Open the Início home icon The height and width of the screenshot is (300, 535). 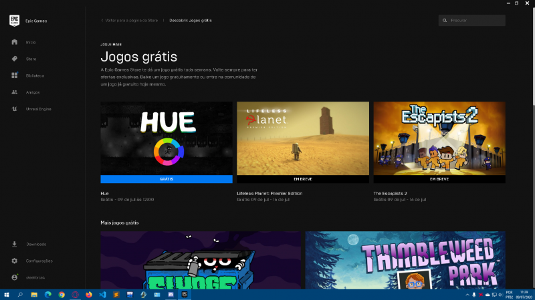tap(15, 42)
